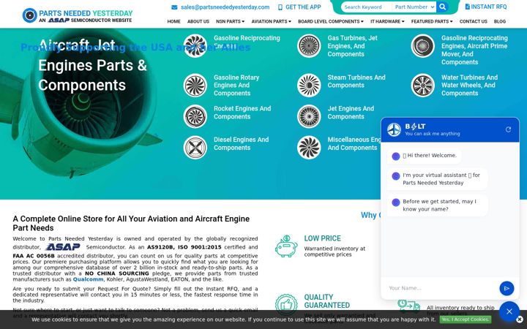This screenshot has width=527, height=329.
Task: Click the Instant RFQ document icon
Action: pos(467,7)
